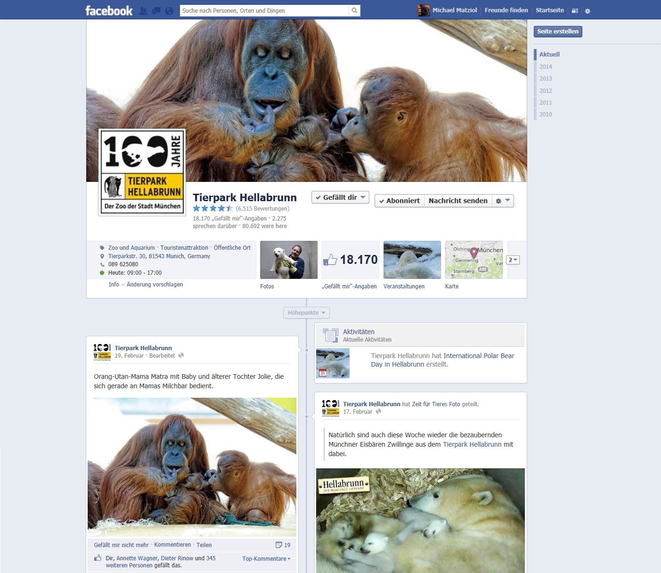
Task: Open the 'Top-Kommentare' sort dropdown
Action: coord(266,558)
